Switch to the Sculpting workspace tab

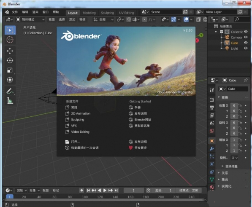(107, 13)
